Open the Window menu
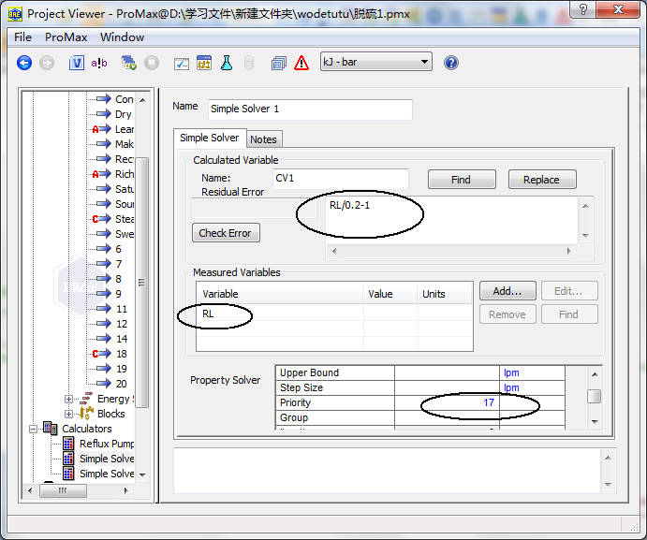647x540 pixels. (x=122, y=37)
